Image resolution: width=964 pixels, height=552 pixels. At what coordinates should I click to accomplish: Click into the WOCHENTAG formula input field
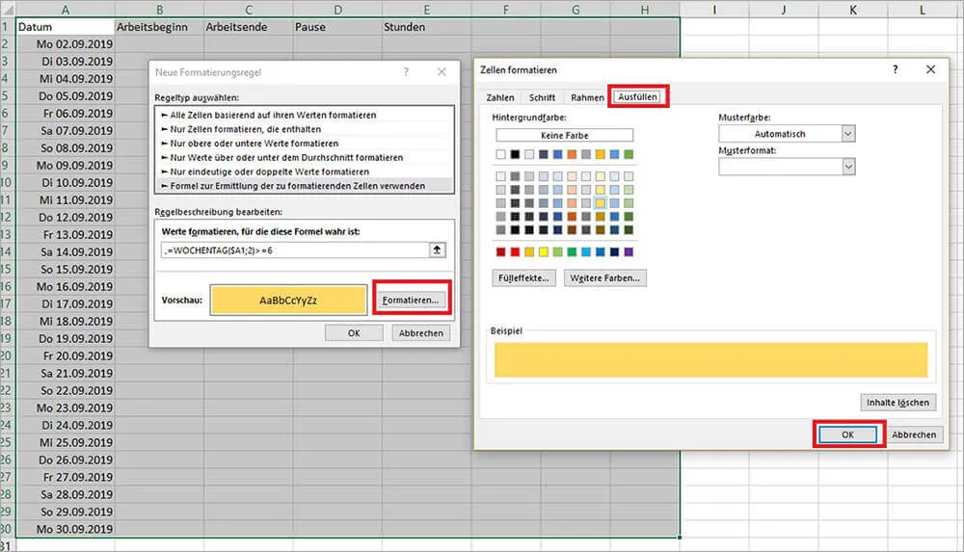pos(291,250)
